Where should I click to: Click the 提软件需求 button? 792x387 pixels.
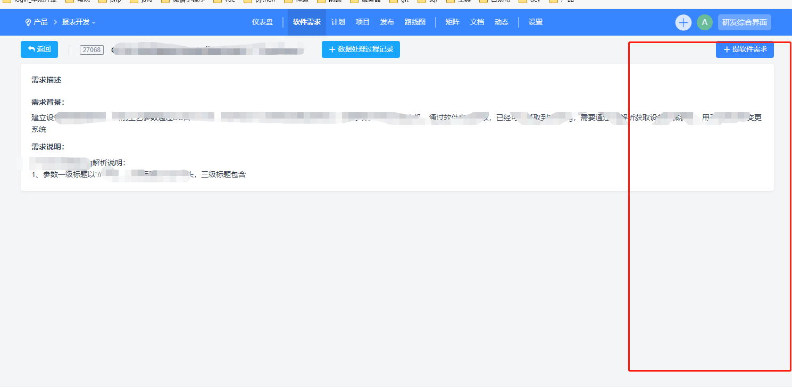[745, 49]
